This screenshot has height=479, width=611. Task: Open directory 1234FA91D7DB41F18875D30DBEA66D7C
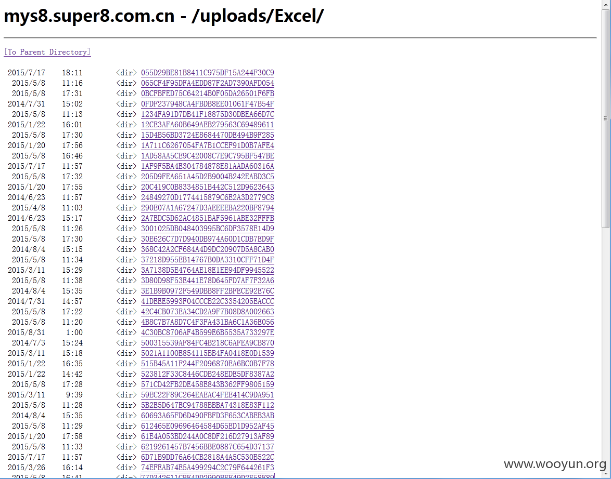[207, 114]
